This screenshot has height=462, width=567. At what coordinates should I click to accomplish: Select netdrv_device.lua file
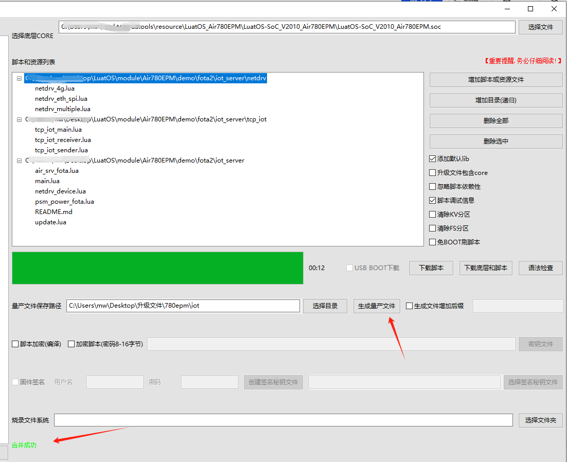tap(60, 191)
